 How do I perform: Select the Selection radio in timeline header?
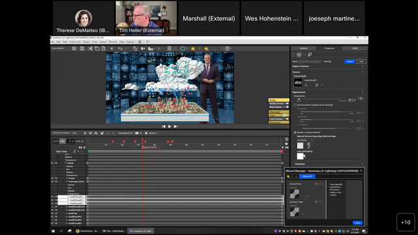[x=146, y=133]
